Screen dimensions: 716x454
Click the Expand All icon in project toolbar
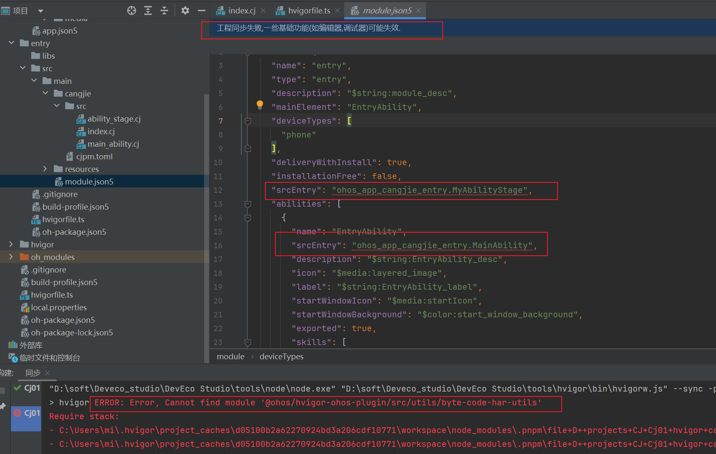[148, 11]
